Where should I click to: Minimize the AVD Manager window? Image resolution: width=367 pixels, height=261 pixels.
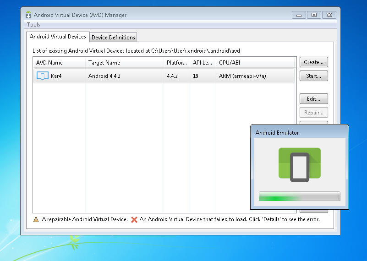tap(299, 15)
